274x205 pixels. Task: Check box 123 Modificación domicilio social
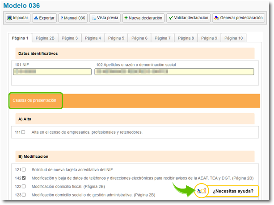(x=23, y=195)
